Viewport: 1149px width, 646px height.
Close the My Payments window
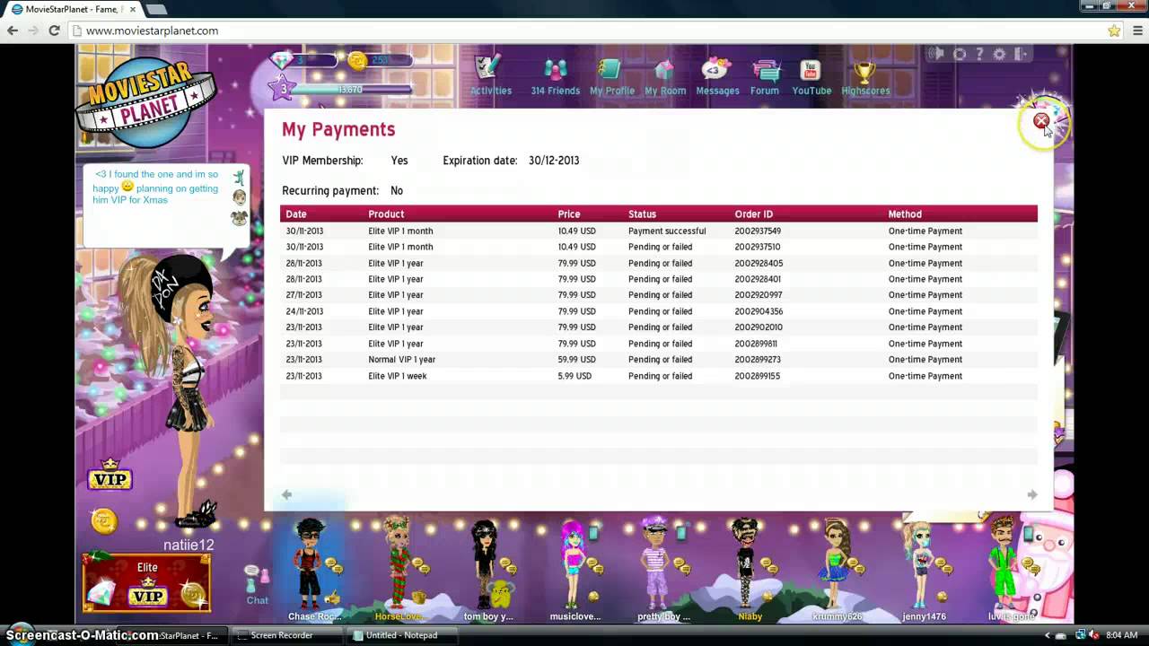point(1040,120)
